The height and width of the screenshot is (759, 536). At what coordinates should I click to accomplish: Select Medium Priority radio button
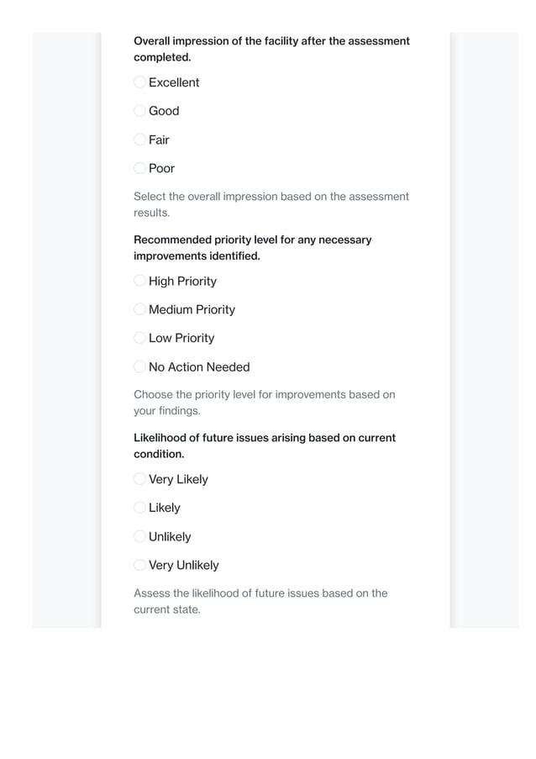(140, 309)
